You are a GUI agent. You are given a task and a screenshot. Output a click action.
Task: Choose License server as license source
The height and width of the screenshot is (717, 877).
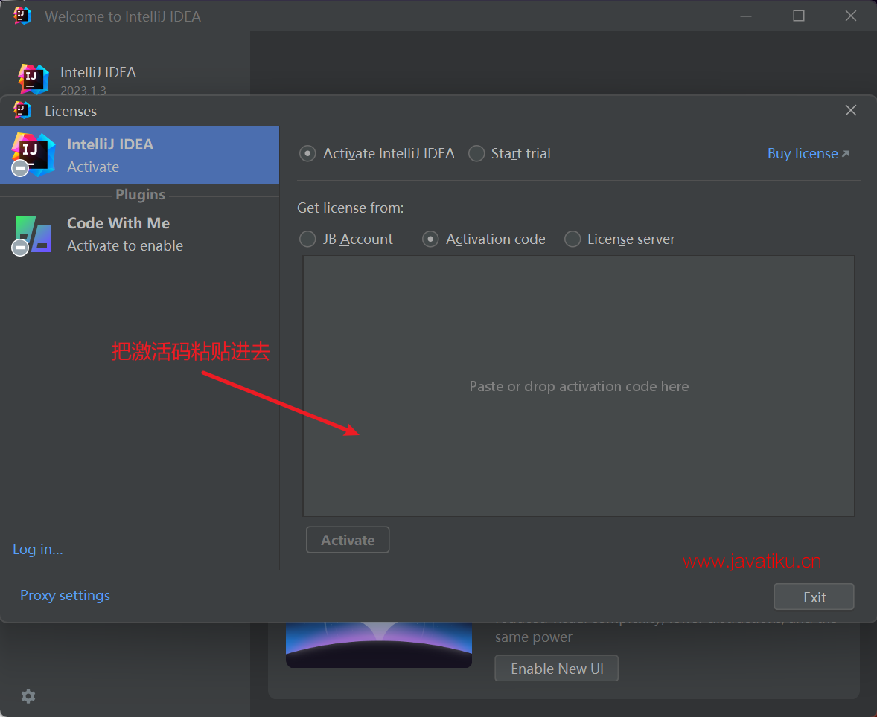coord(573,239)
